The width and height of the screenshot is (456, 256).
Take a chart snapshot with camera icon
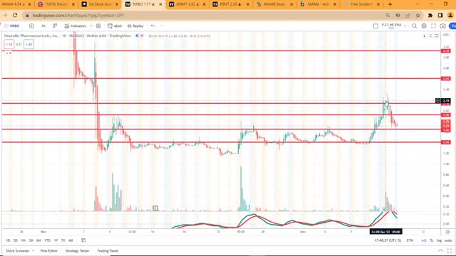click(442, 26)
